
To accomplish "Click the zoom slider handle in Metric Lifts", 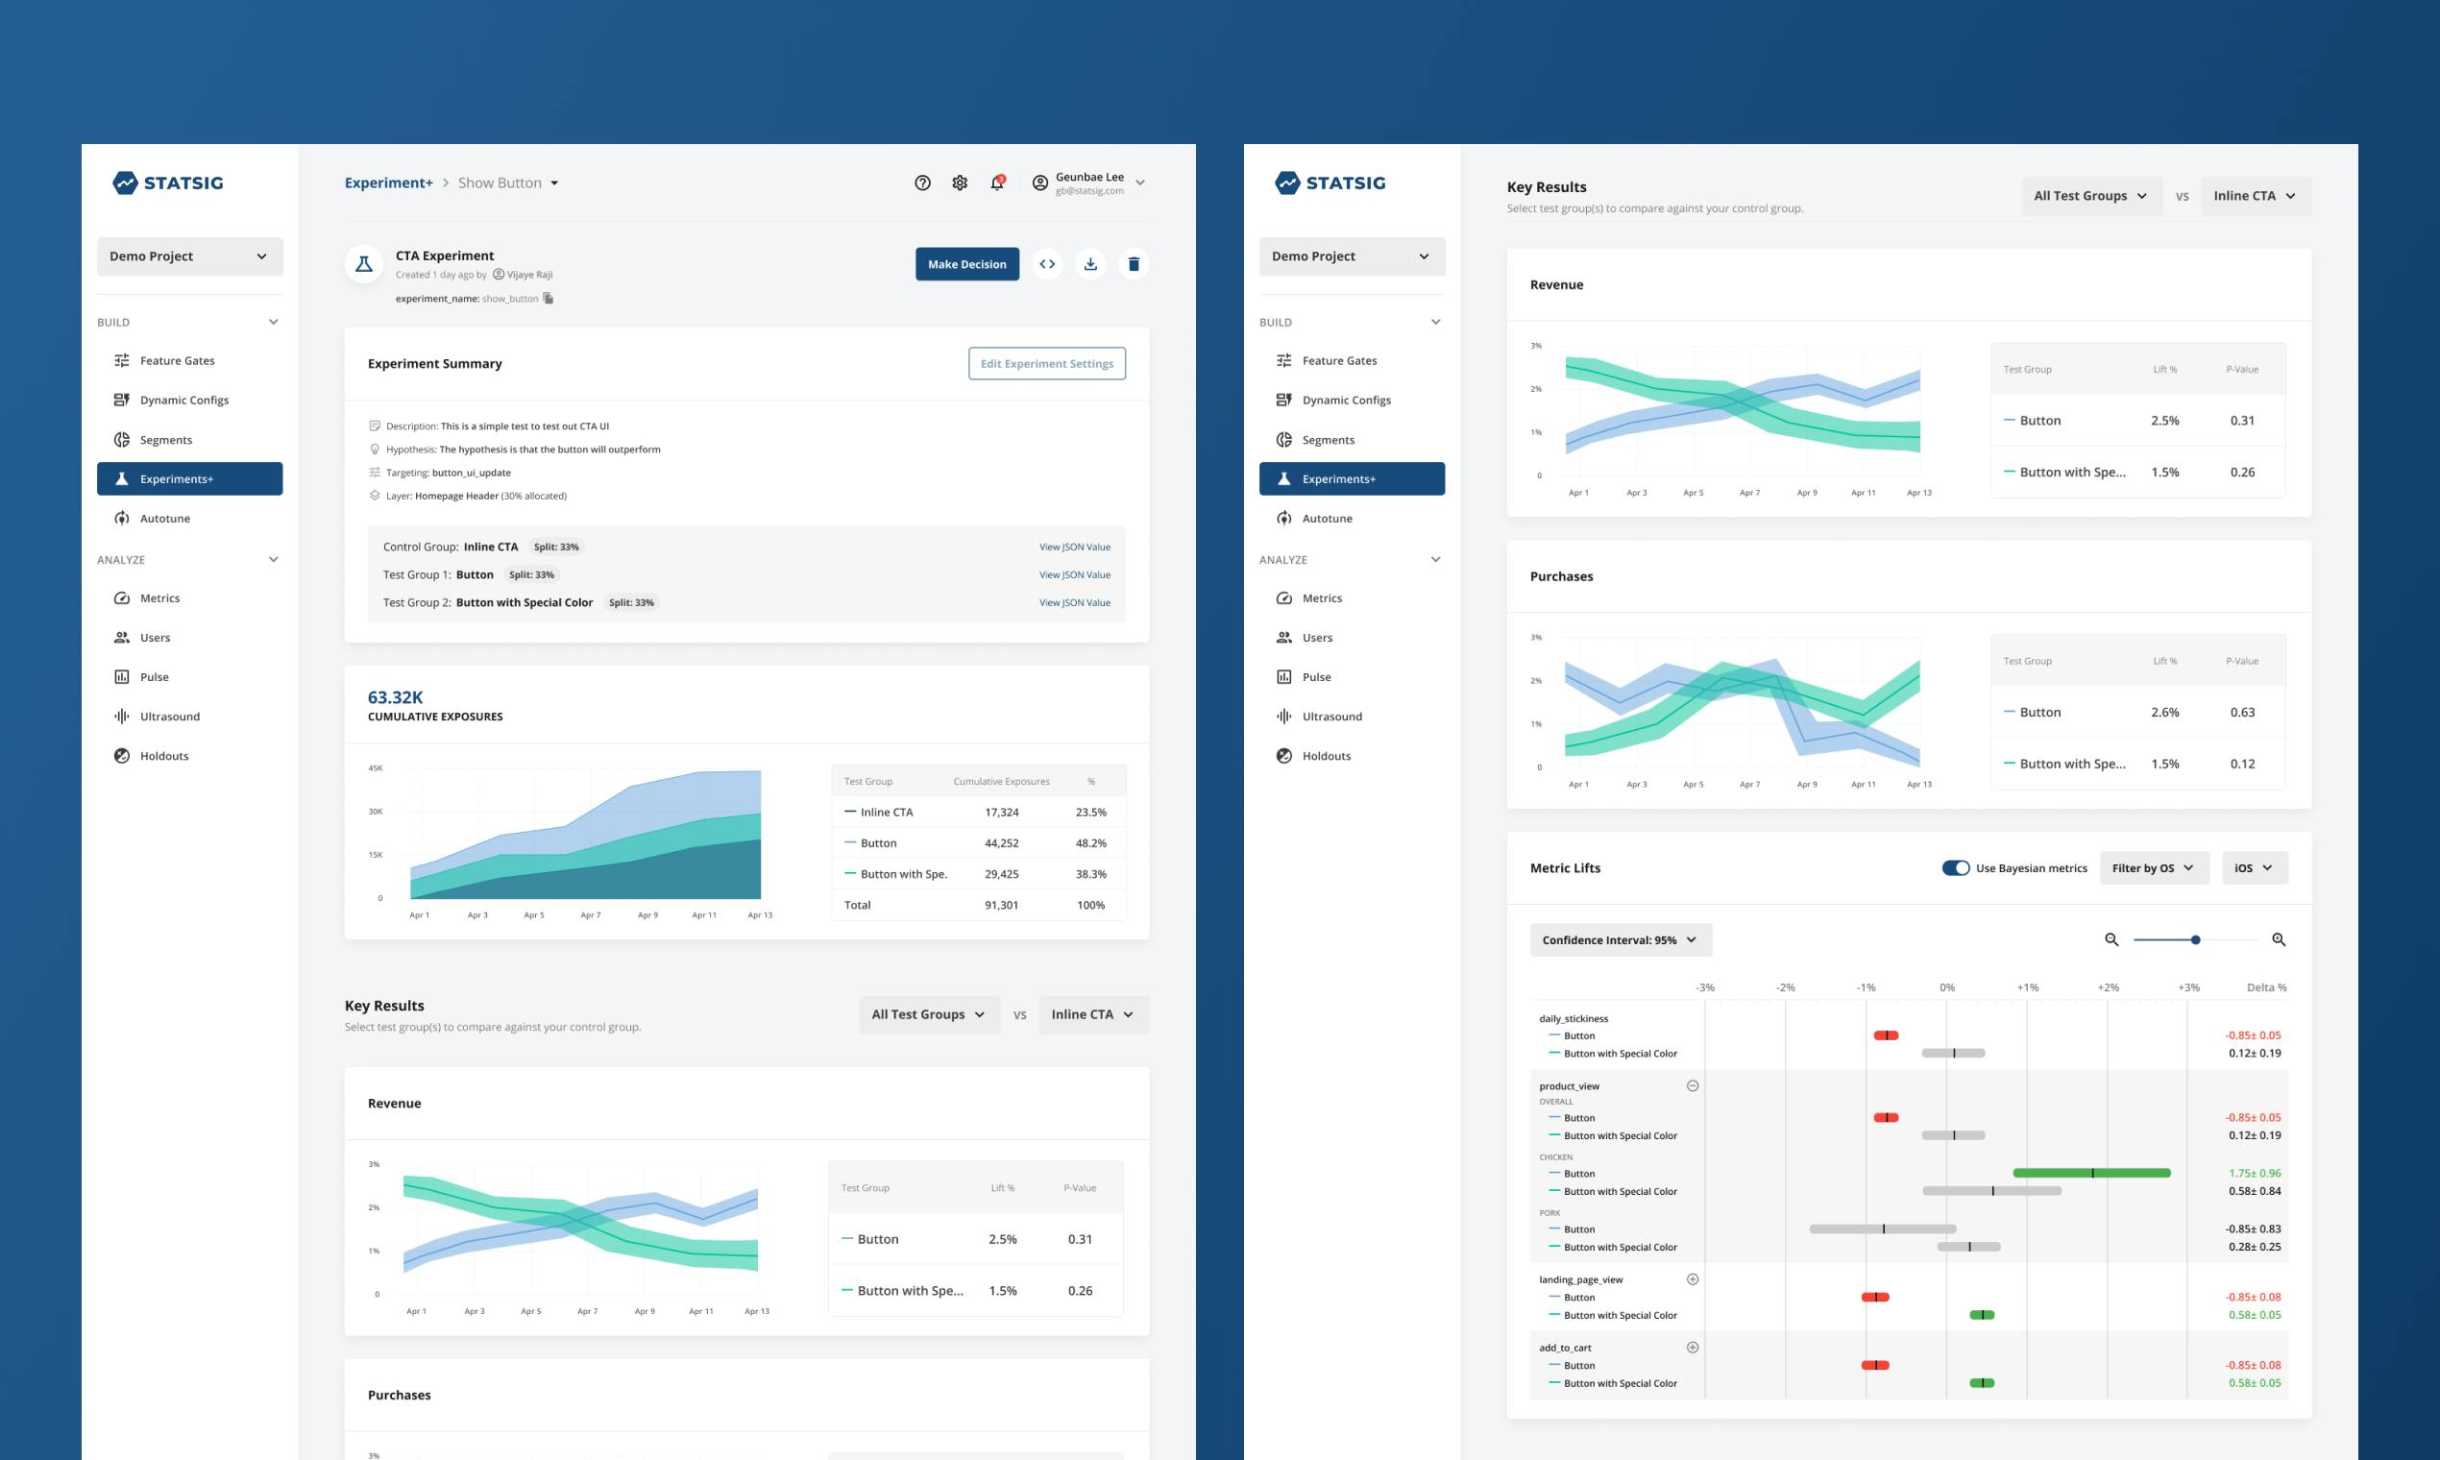I will coord(2195,939).
